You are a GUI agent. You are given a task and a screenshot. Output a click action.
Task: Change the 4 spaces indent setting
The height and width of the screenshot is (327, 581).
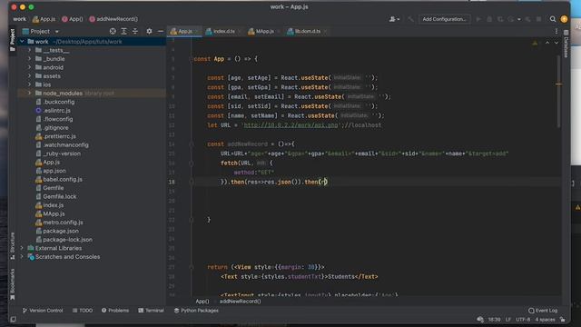click(x=545, y=319)
